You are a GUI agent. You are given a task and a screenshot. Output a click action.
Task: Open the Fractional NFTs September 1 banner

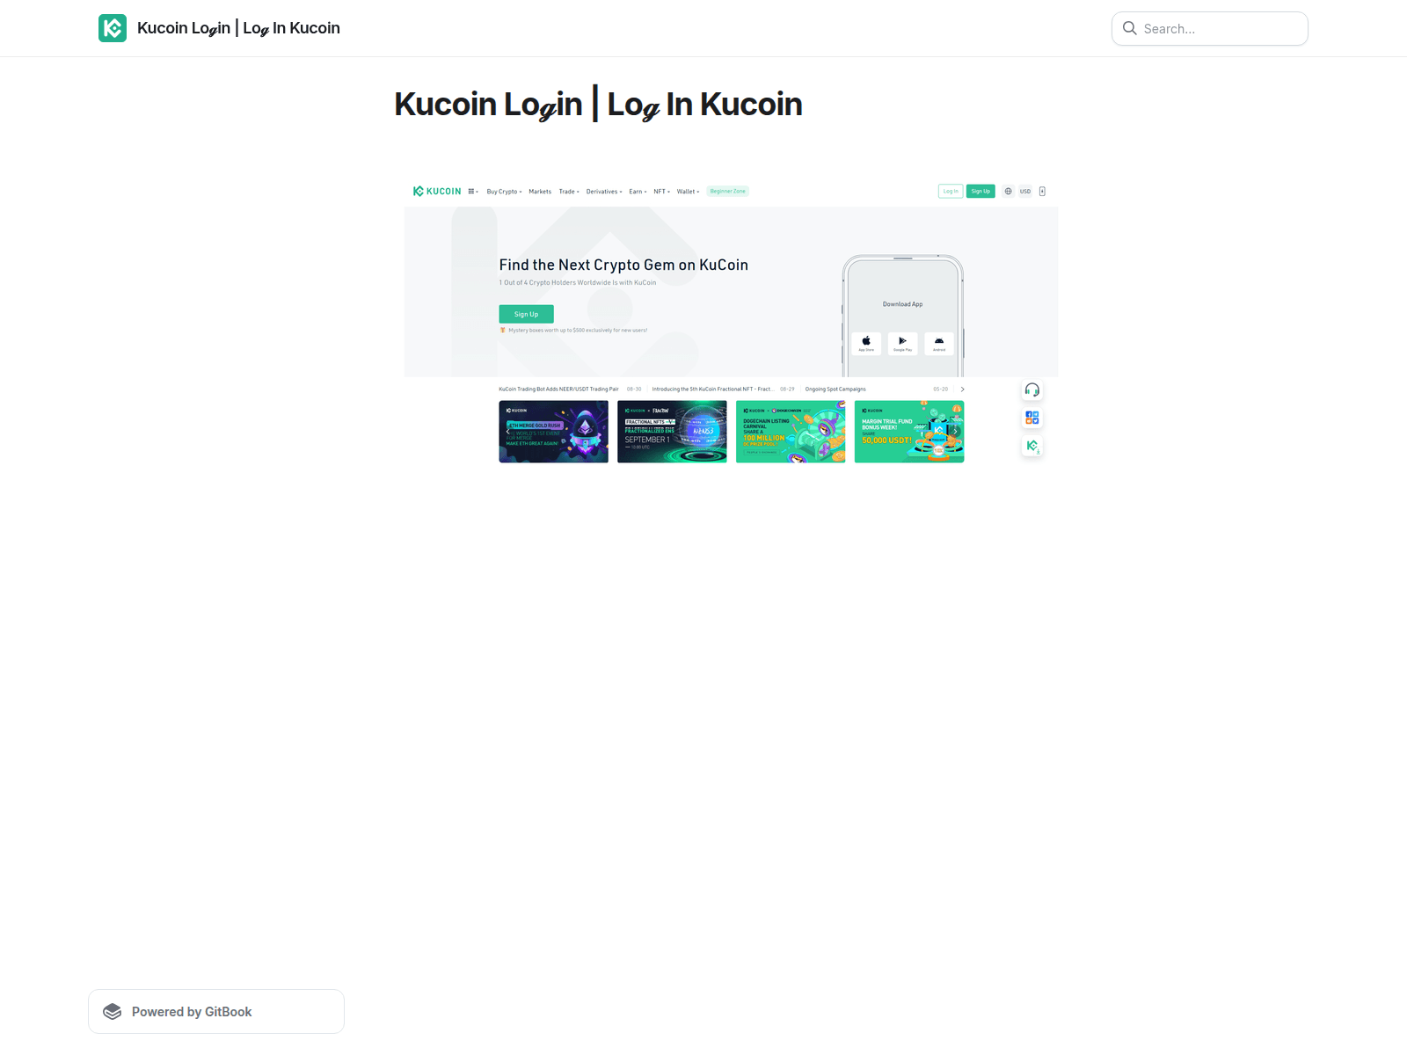[x=672, y=432]
